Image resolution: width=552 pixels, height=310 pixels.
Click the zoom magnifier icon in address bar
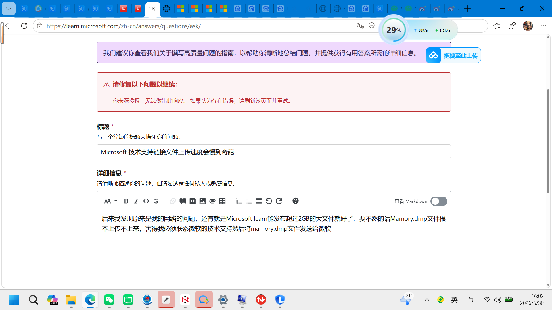tap(372, 26)
